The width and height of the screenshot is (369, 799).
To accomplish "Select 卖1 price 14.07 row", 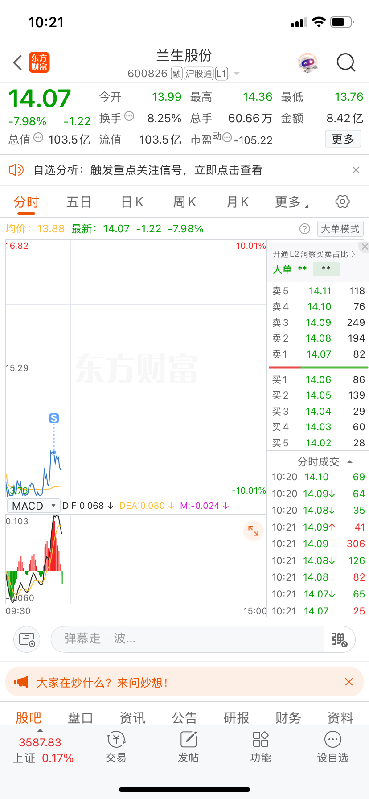I will [318, 354].
